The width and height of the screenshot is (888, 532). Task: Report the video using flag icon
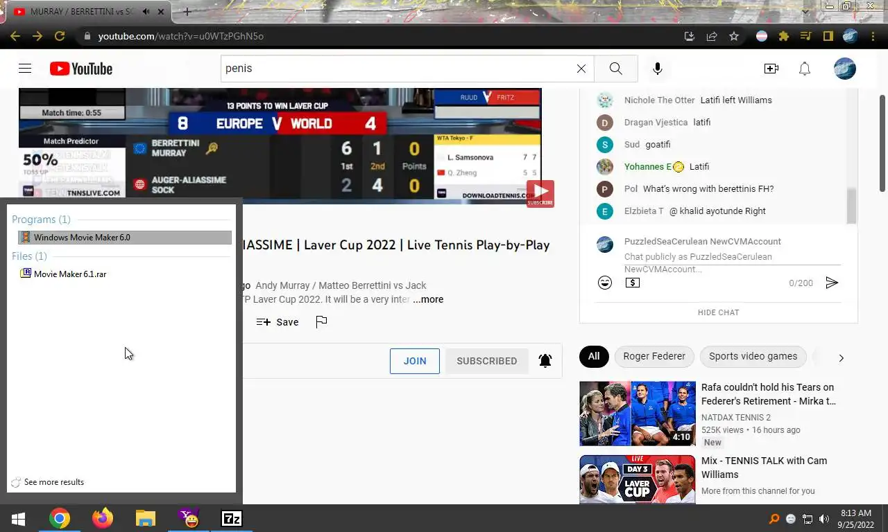[321, 321]
